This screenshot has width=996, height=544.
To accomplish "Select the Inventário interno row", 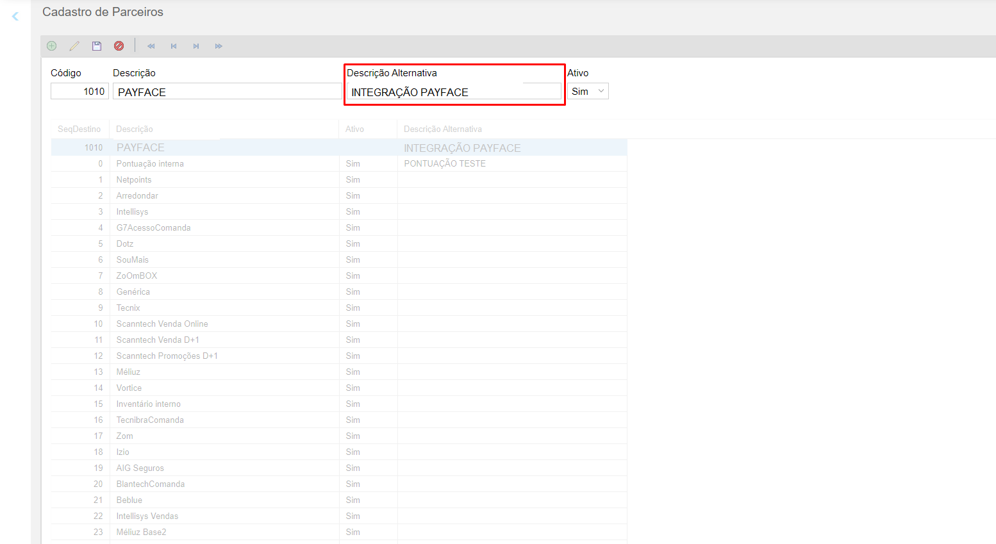I will [339, 404].
